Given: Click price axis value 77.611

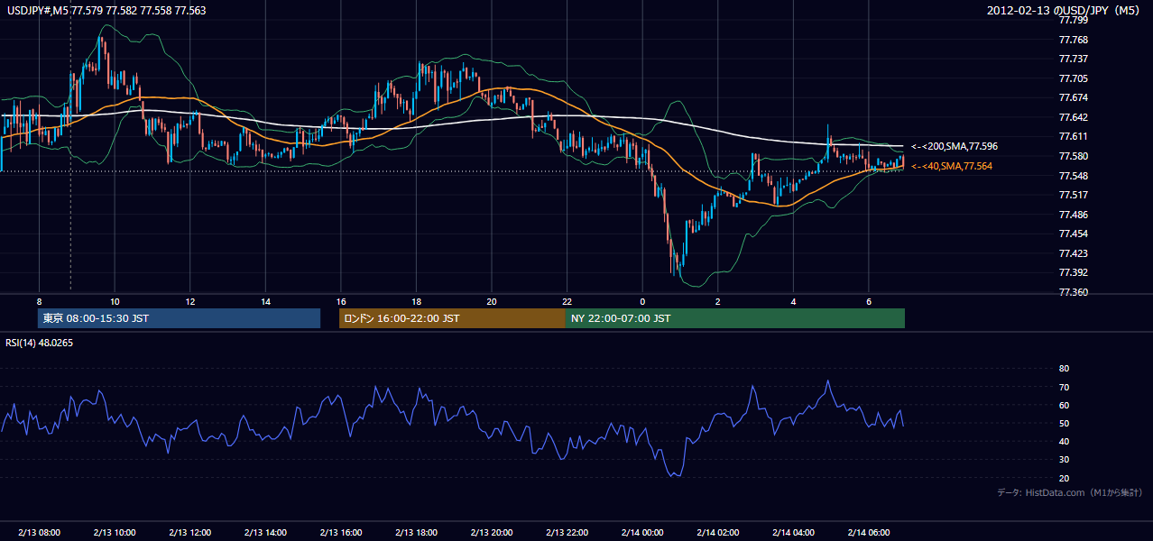Looking at the screenshot, I should [1073, 136].
